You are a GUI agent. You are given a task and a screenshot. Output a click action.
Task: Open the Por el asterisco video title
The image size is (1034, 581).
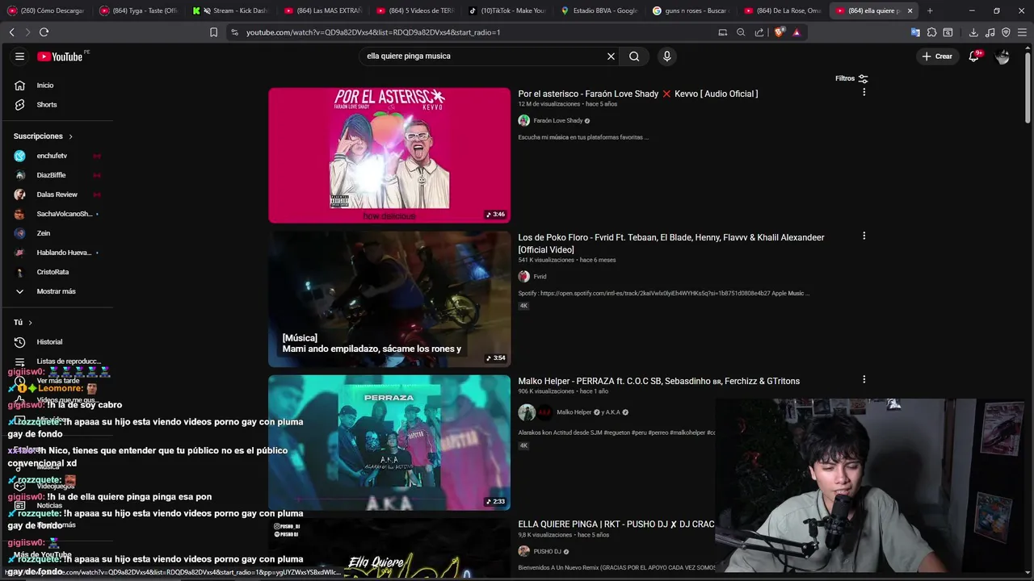(637, 94)
